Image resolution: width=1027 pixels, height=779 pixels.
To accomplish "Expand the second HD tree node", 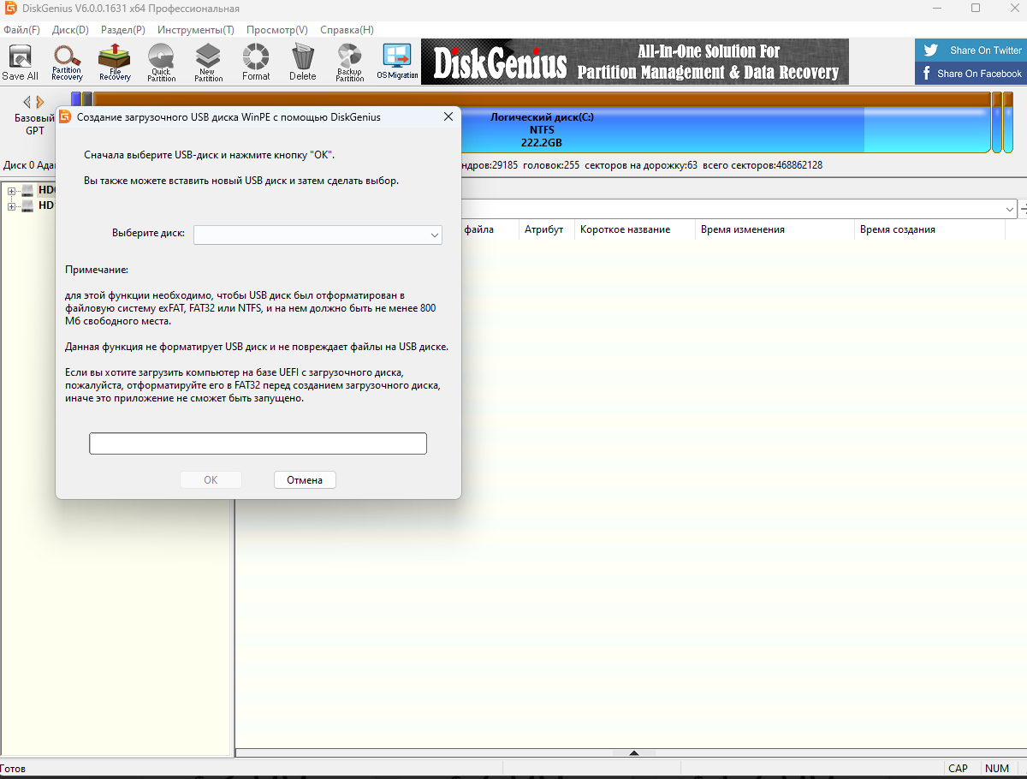I will pos(12,206).
